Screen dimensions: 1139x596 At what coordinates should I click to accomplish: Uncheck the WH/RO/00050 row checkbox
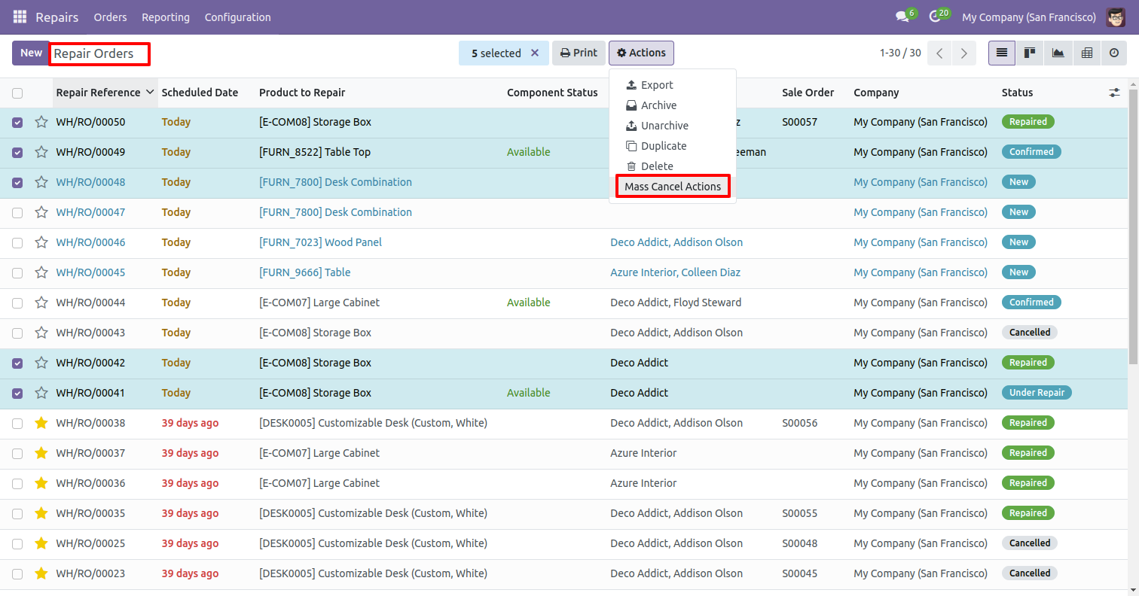point(17,122)
